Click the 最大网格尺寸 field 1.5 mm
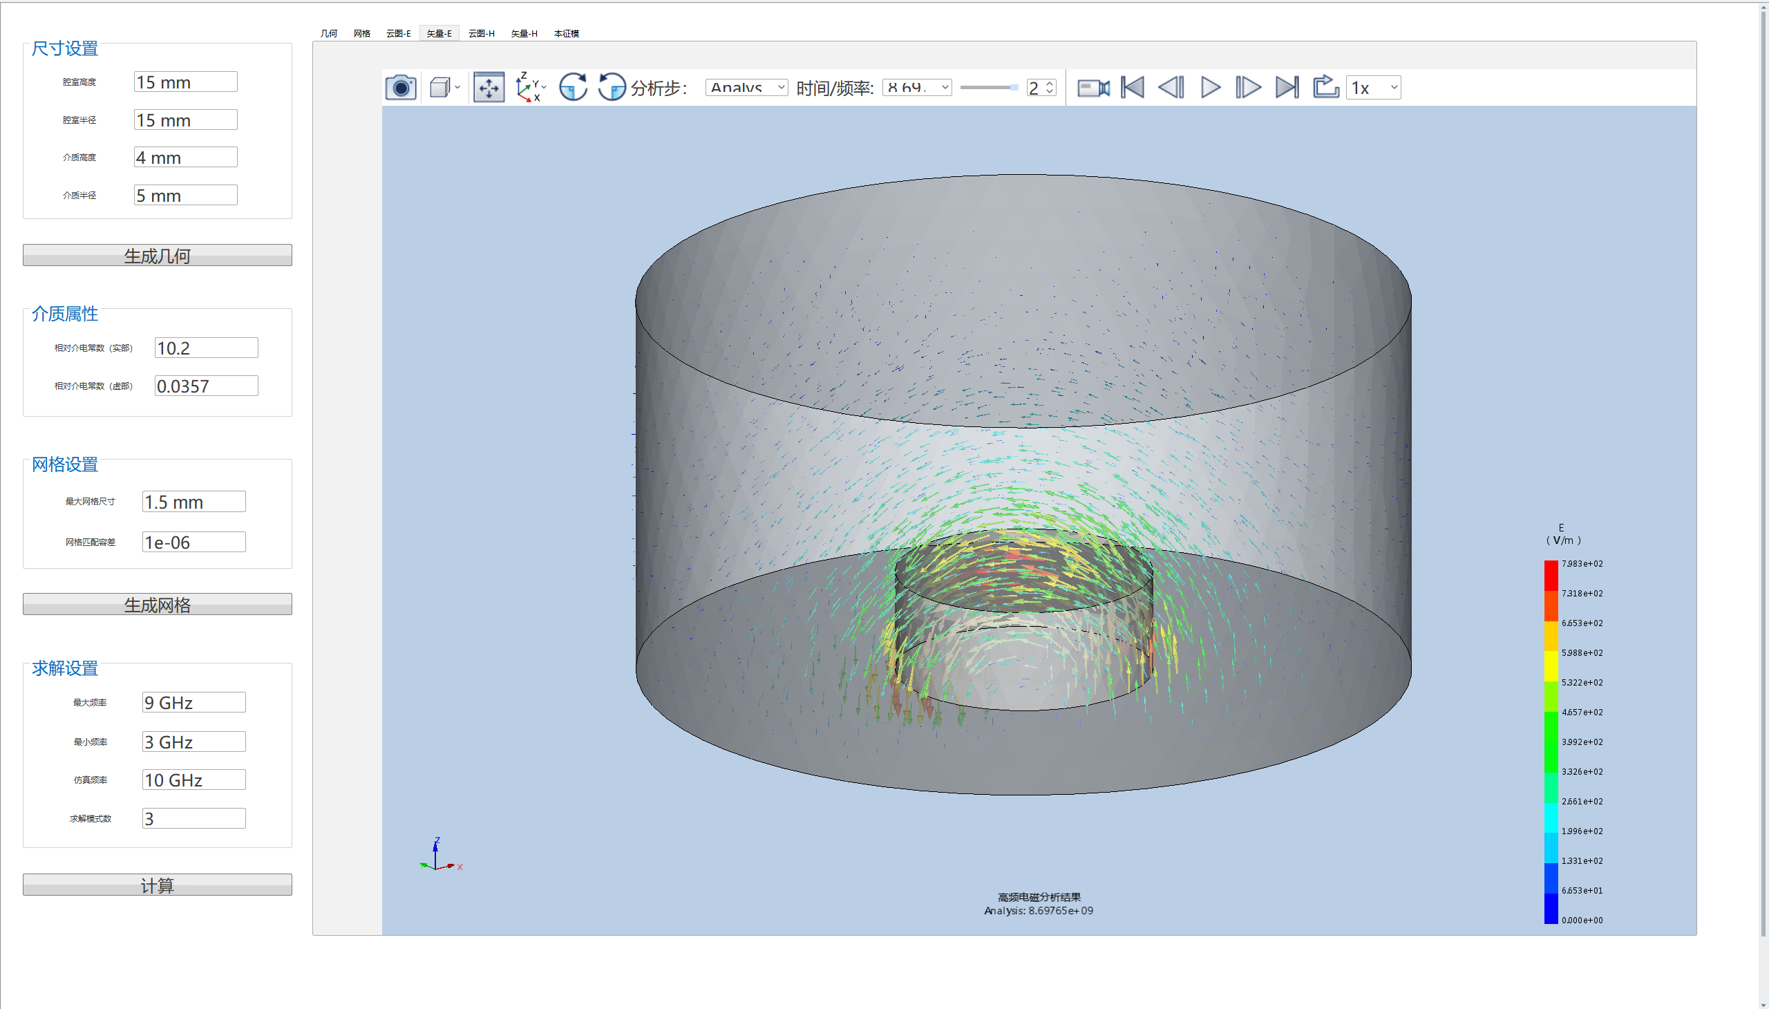 click(194, 502)
